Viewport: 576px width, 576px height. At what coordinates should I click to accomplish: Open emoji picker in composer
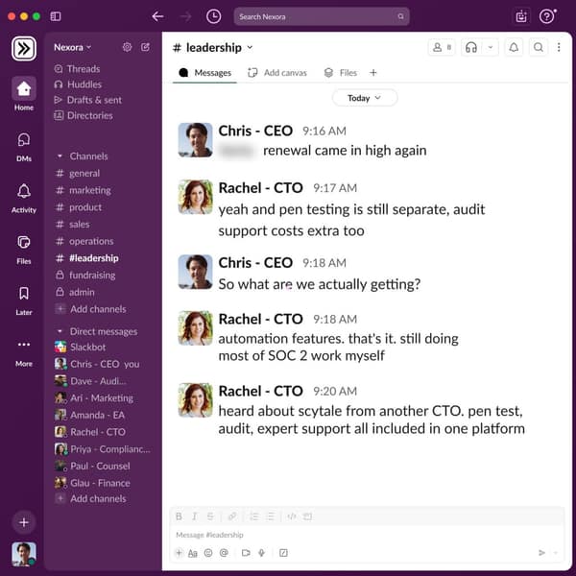(x=208, y=553)
